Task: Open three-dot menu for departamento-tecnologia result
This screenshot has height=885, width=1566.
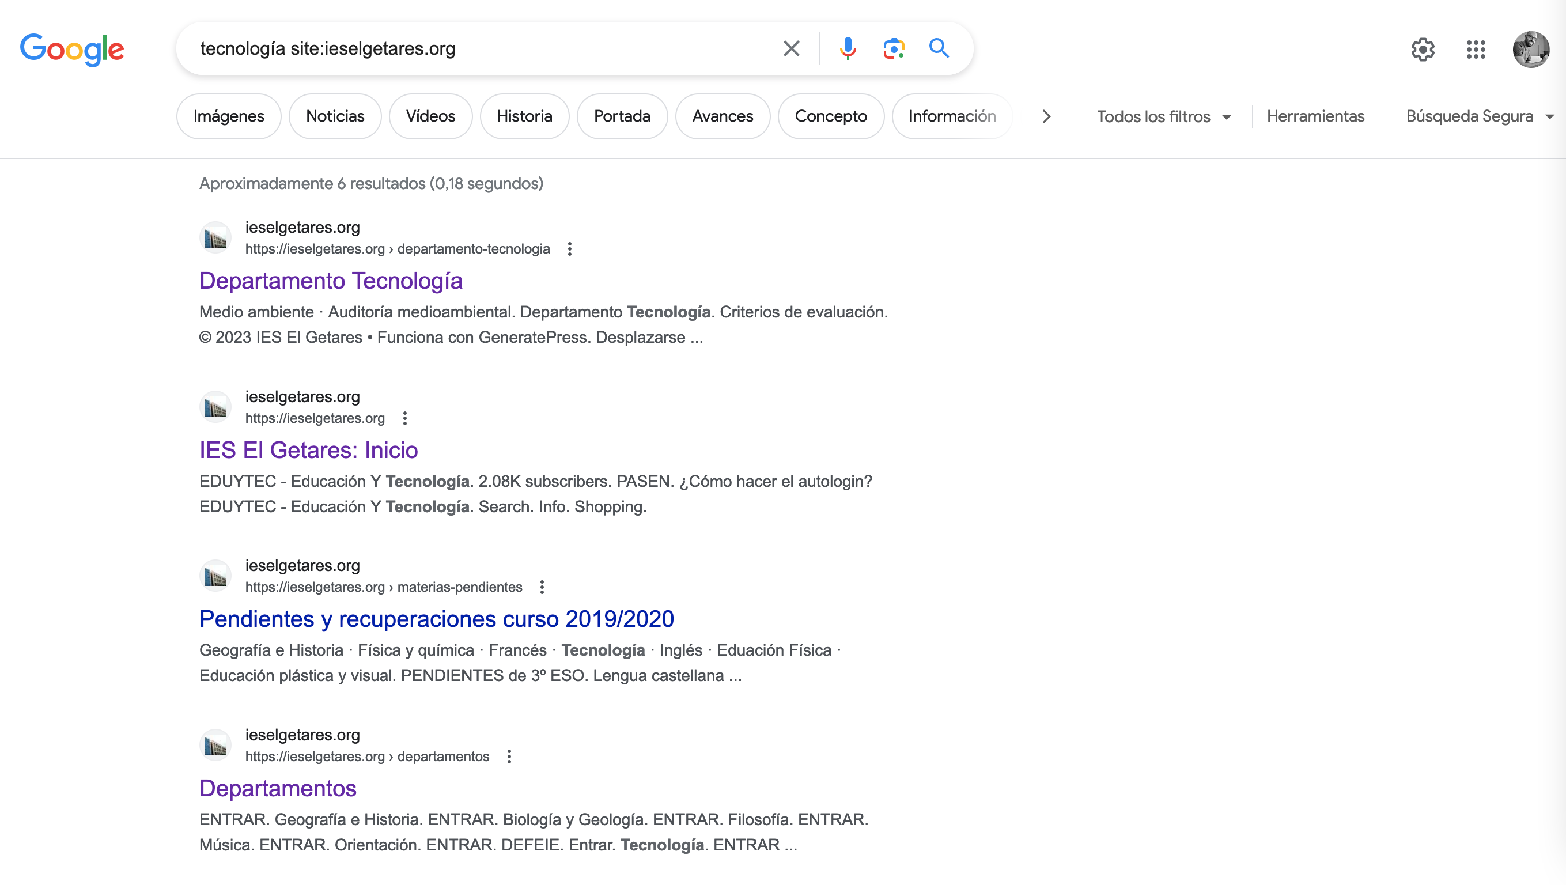Action: point(570,248)
